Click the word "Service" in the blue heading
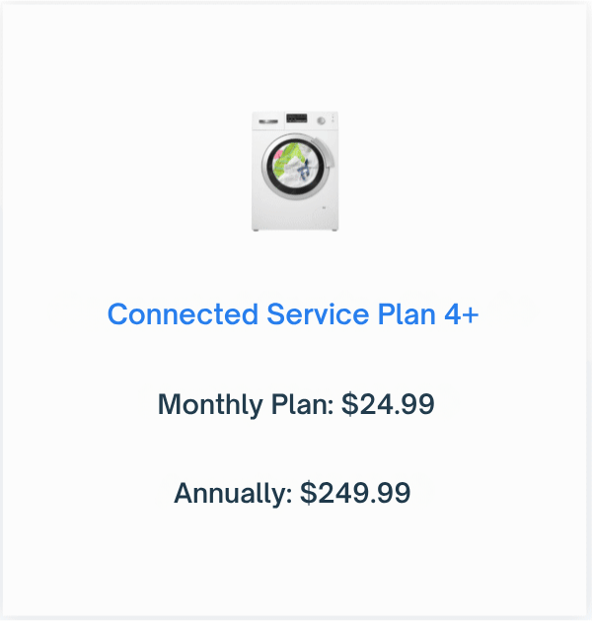592x621 pixels. coord(318,314)
